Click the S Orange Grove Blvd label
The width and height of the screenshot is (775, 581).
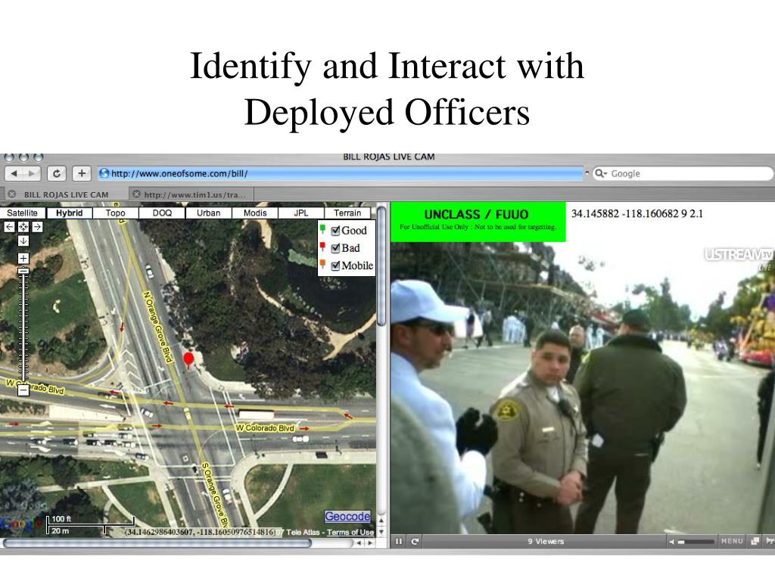click(x=214, y=494)
